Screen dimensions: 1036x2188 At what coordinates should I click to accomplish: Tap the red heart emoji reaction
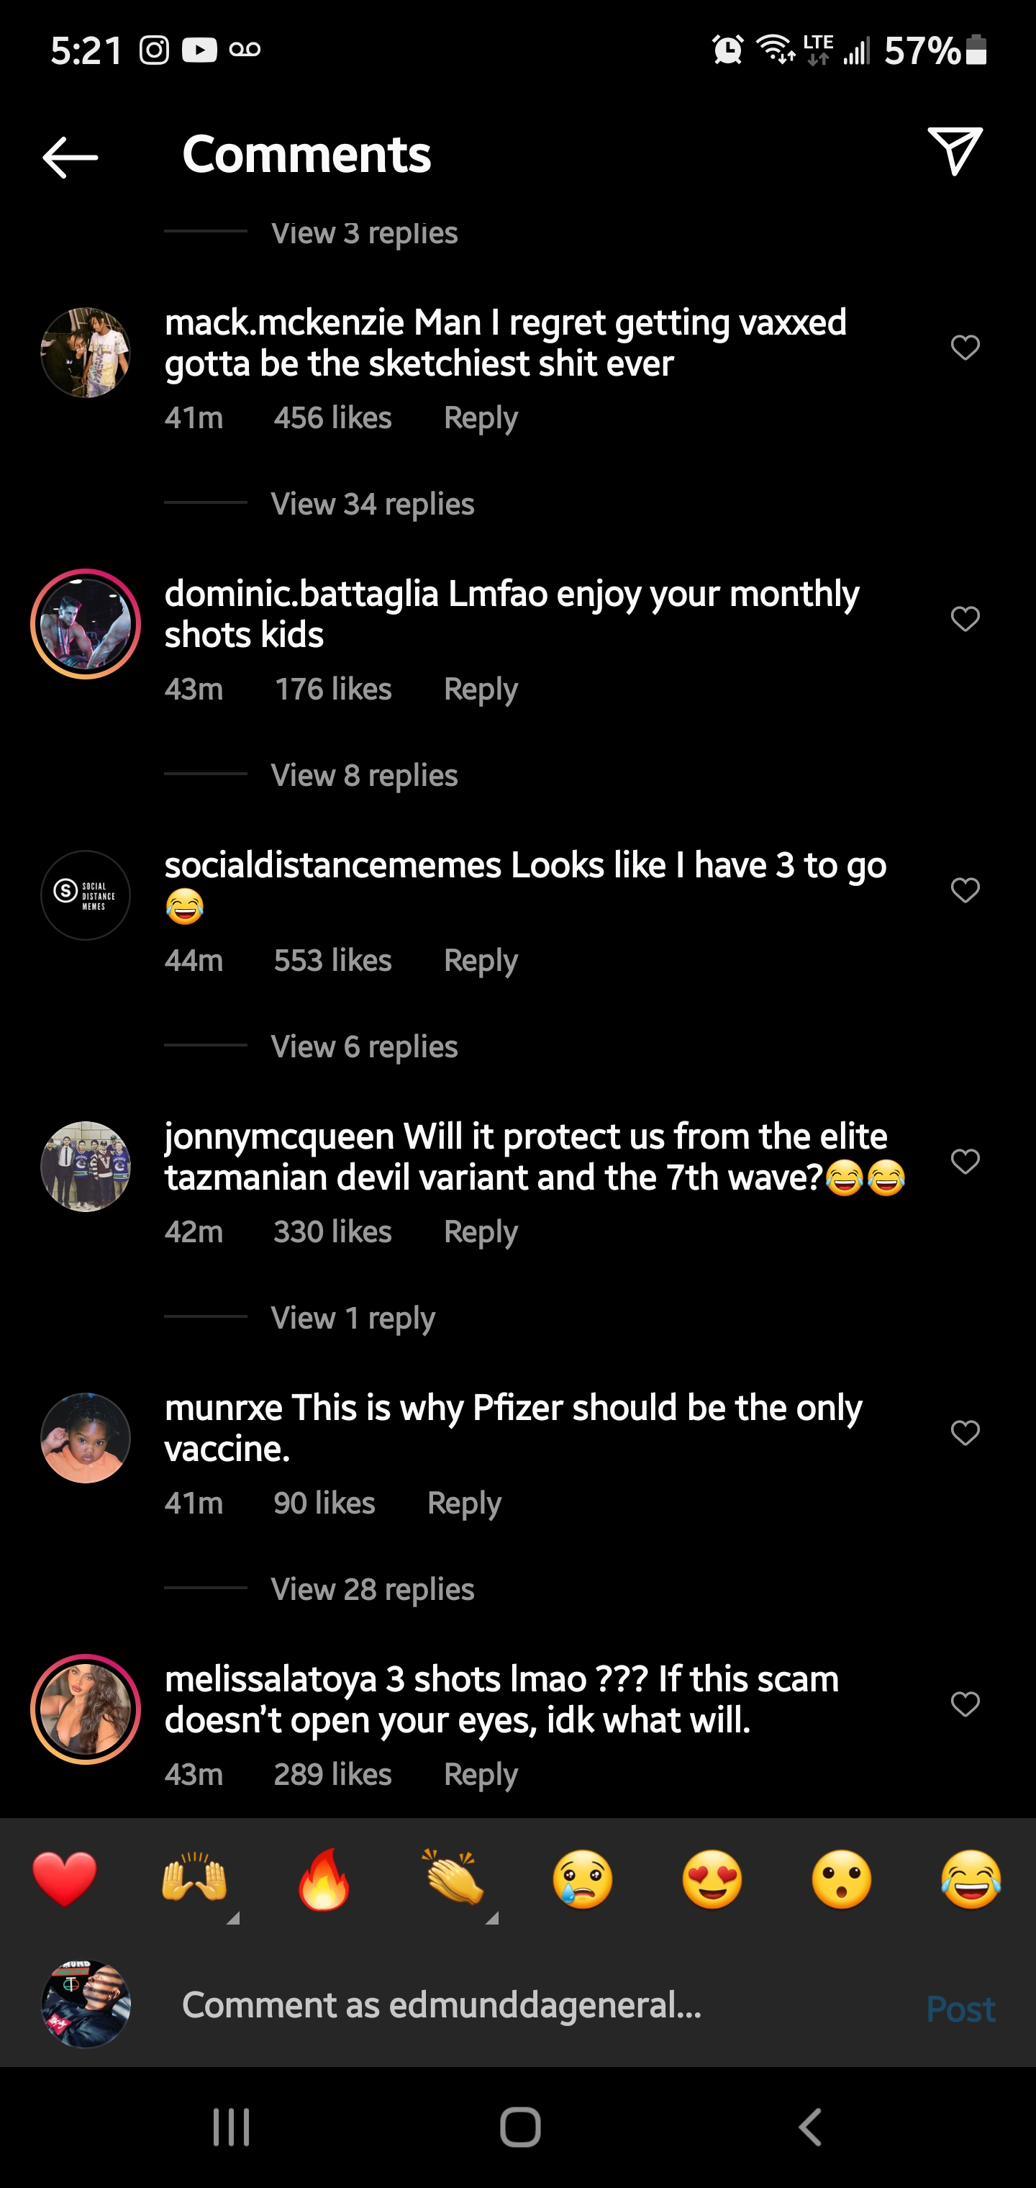65,1879
